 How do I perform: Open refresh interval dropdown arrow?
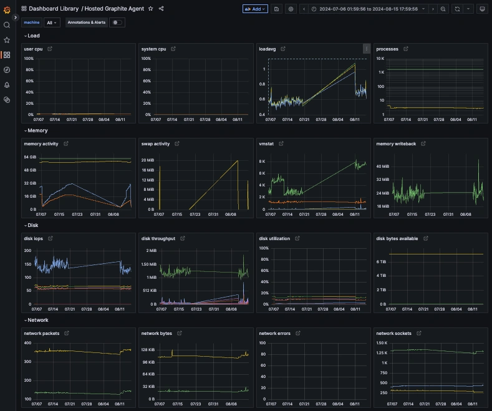468,9
